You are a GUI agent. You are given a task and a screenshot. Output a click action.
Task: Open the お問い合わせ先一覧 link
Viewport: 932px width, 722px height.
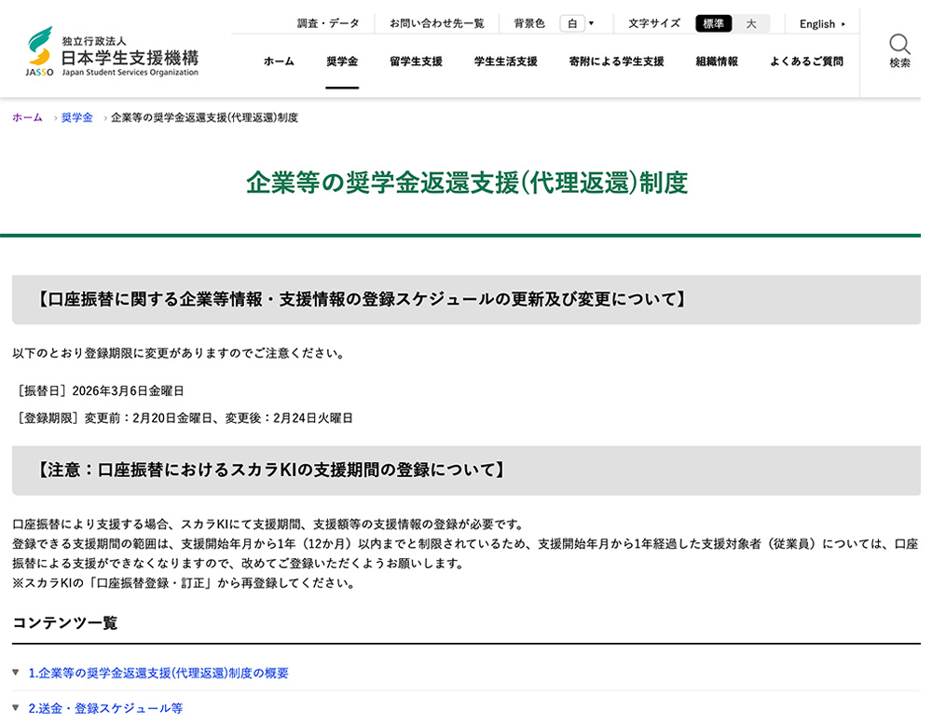436,23
